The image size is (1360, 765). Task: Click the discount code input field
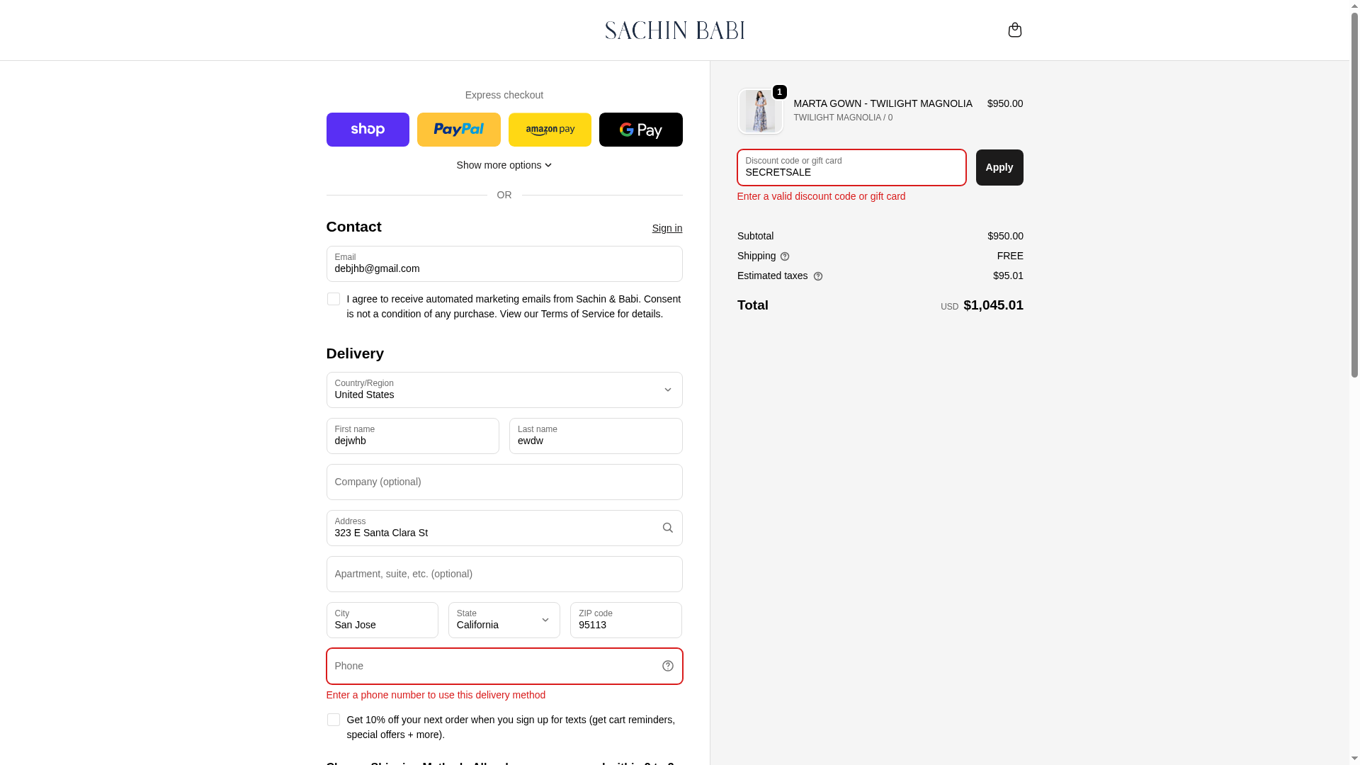(851, 167)
